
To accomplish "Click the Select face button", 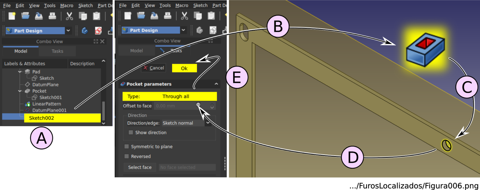I will pos(140,167).
